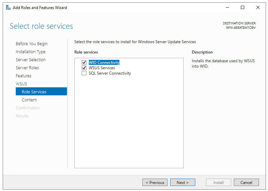
Task: Open the Server Selection step
Action: click(30, 60)
